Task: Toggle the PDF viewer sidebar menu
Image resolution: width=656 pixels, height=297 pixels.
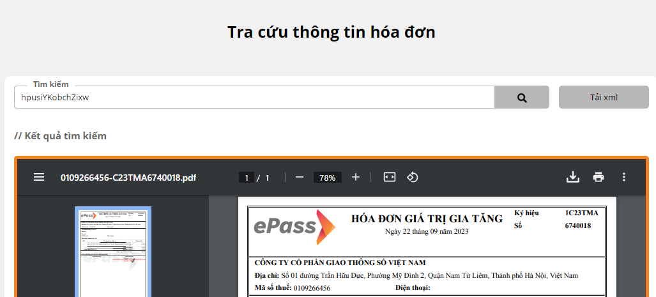Action: tap(39, 178)
